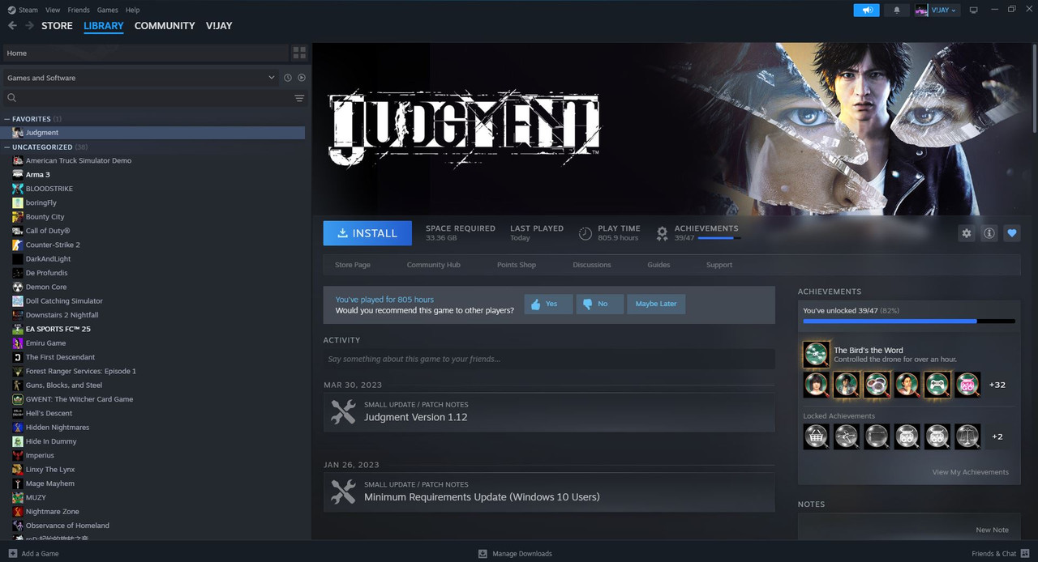
Task: Open advanced library filter options
Action: point(299,98)
